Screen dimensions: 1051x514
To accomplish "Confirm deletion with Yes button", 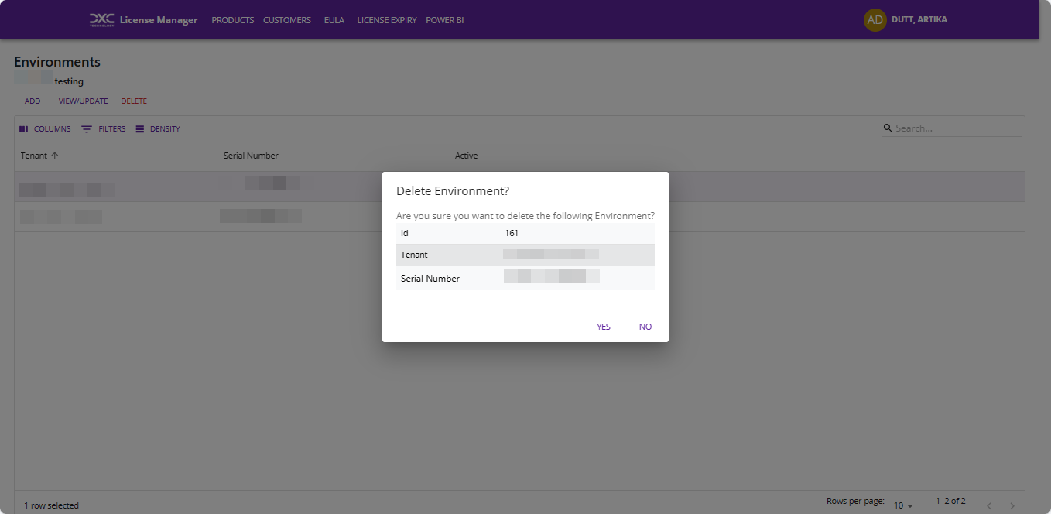I will (x=603, y=327).
